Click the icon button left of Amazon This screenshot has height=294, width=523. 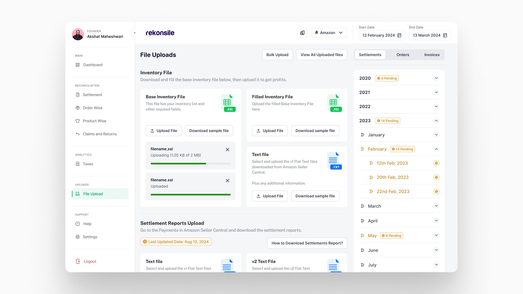point(302,33)
